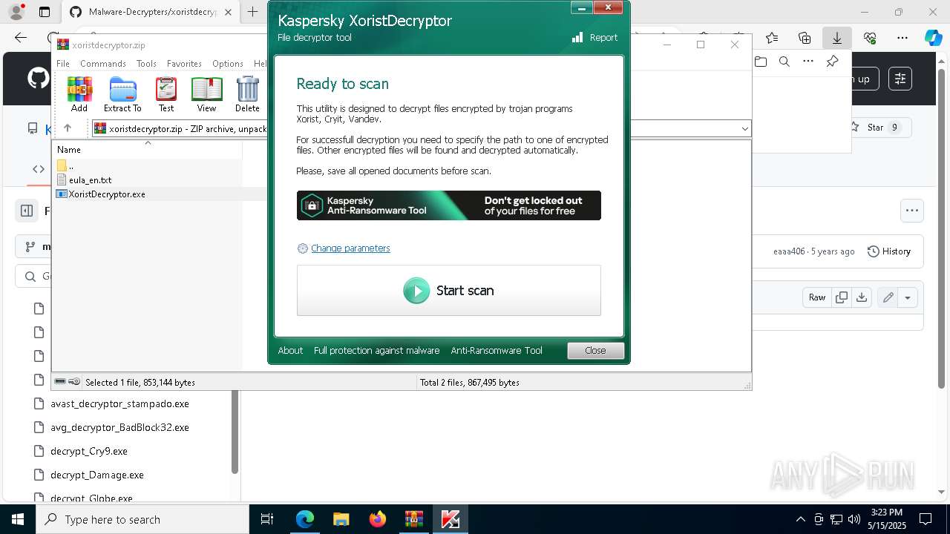Open Microsoft Edge from the taskbar
950x534 pixels.
tap(305, 519)
